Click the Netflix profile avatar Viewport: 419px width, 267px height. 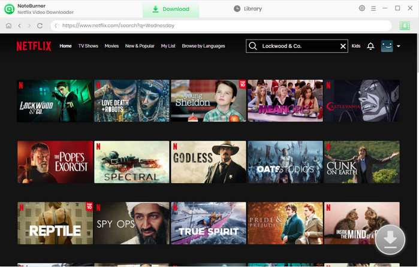click(x=387, y=46)
